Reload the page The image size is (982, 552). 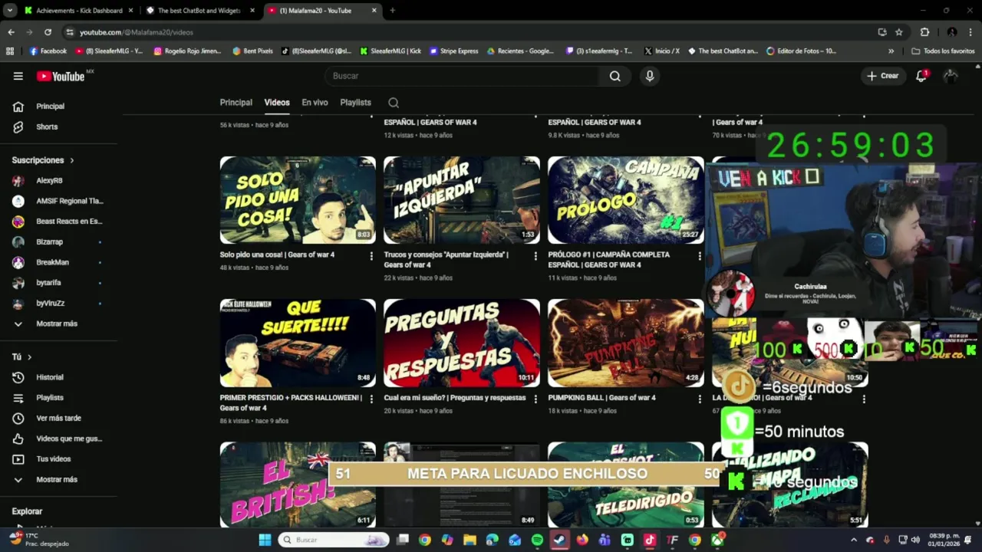(48, 32)
